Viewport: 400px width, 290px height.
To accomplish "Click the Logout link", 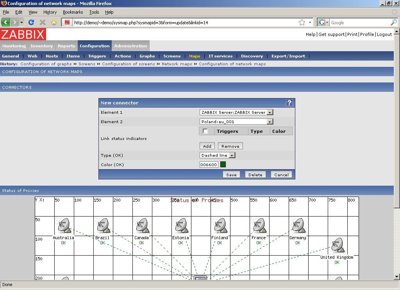I will click(x=384, y=34).
